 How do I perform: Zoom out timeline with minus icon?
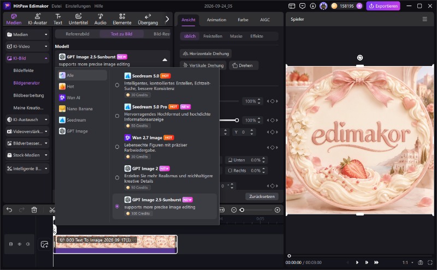(234, 210)
